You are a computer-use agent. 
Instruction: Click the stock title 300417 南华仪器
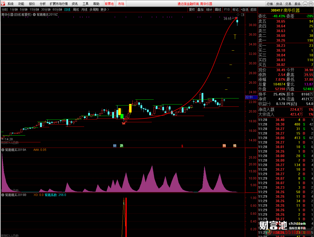[285, 10]
